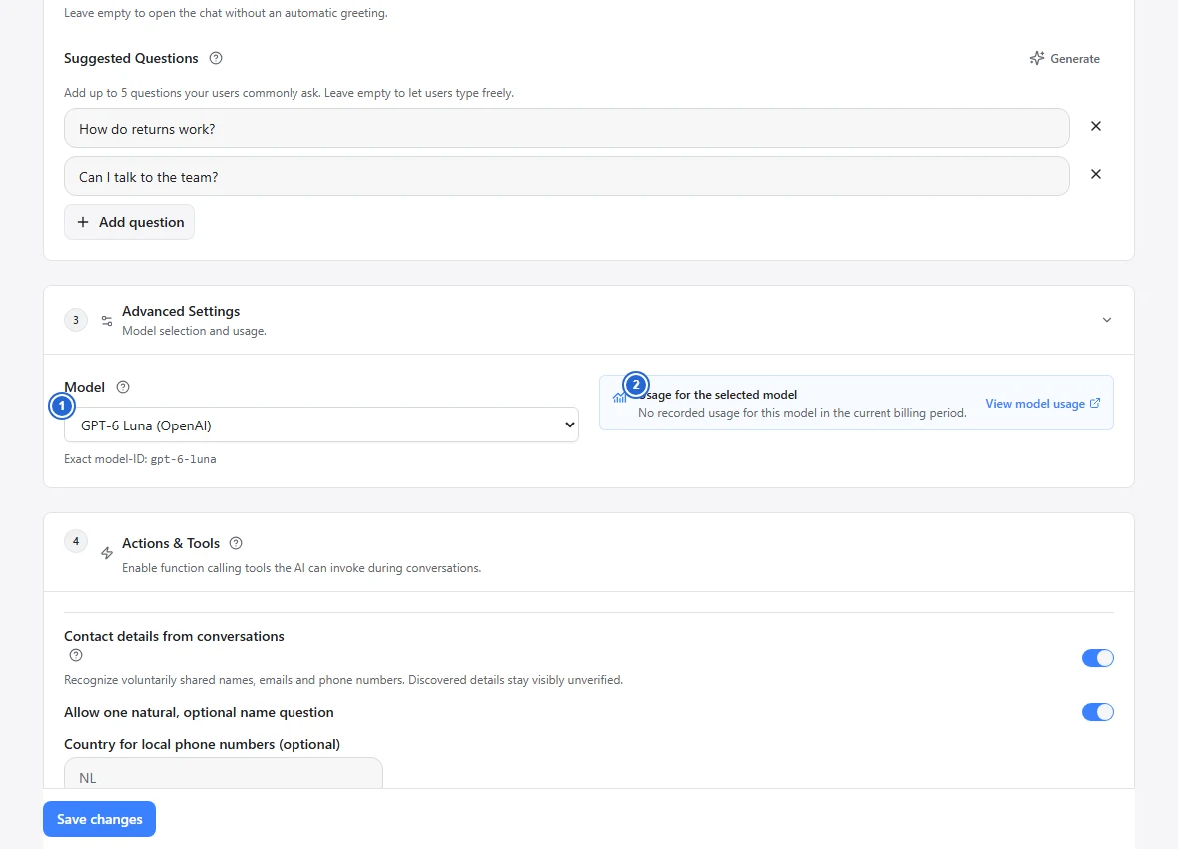Click the Generate button

click(x=1064, y=59)
